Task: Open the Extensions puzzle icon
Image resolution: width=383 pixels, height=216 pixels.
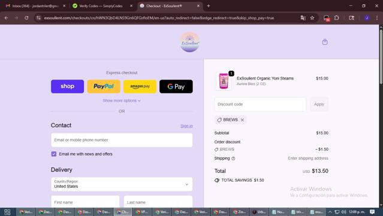Action: click(x=337, y=18)
